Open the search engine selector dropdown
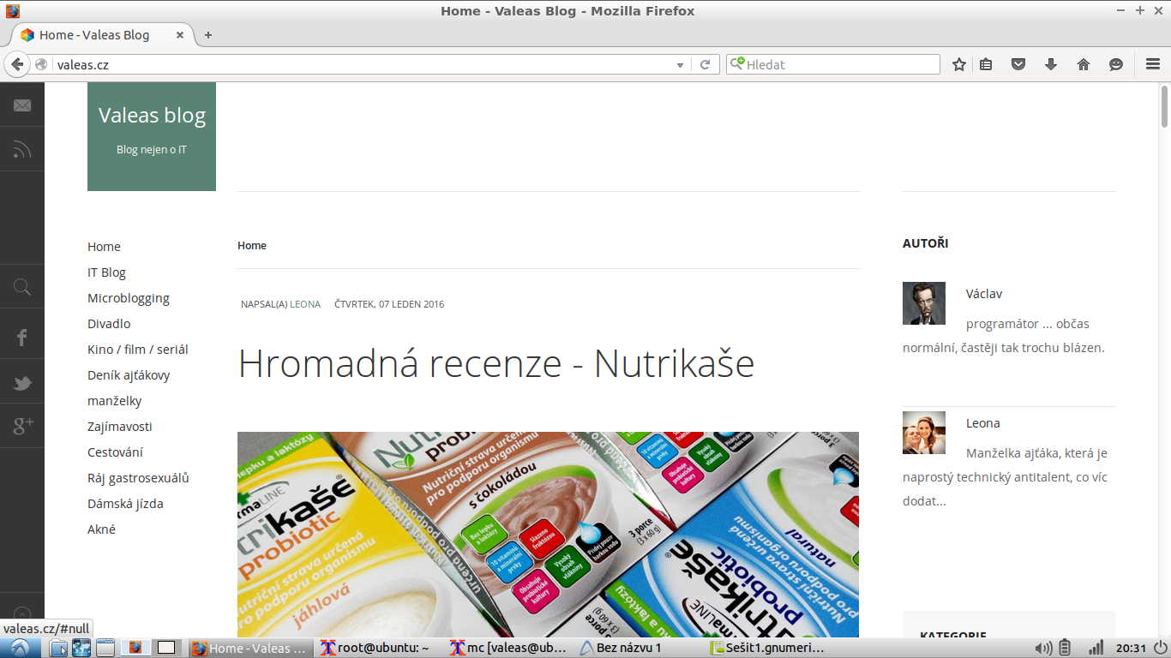 click(x=737, y=64)
